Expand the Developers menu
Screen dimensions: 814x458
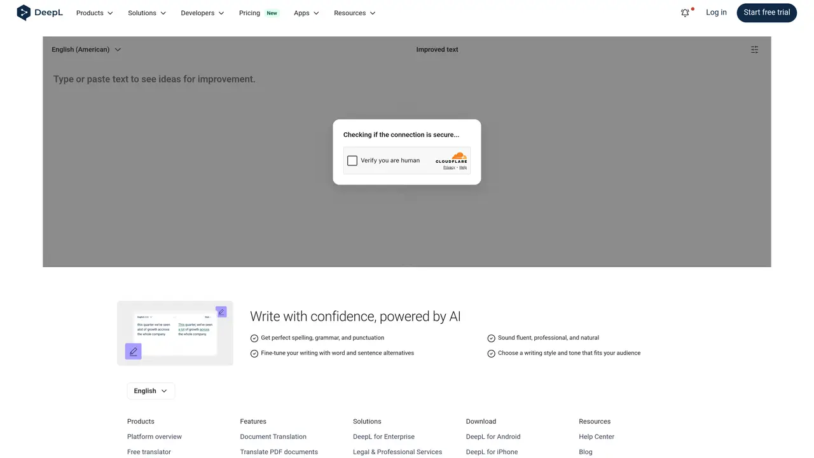click(202, 13)
